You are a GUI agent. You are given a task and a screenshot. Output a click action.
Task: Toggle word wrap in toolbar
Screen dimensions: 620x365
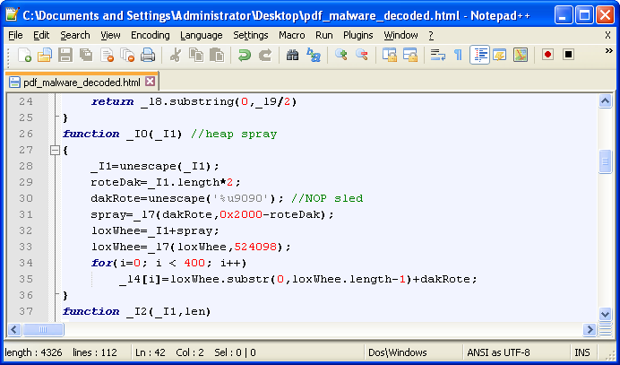(438, 56)
